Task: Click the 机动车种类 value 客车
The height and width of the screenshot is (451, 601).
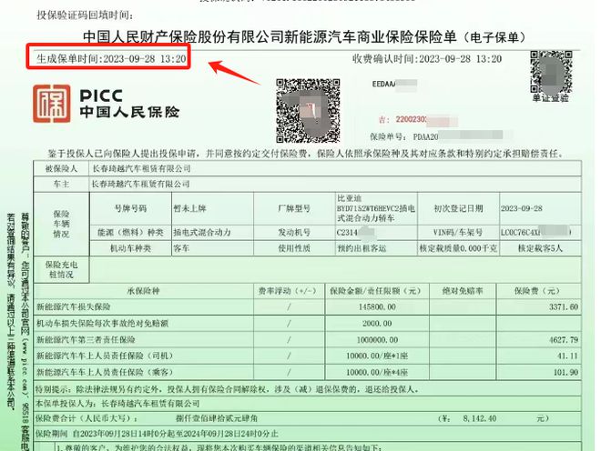Action: 182,248
